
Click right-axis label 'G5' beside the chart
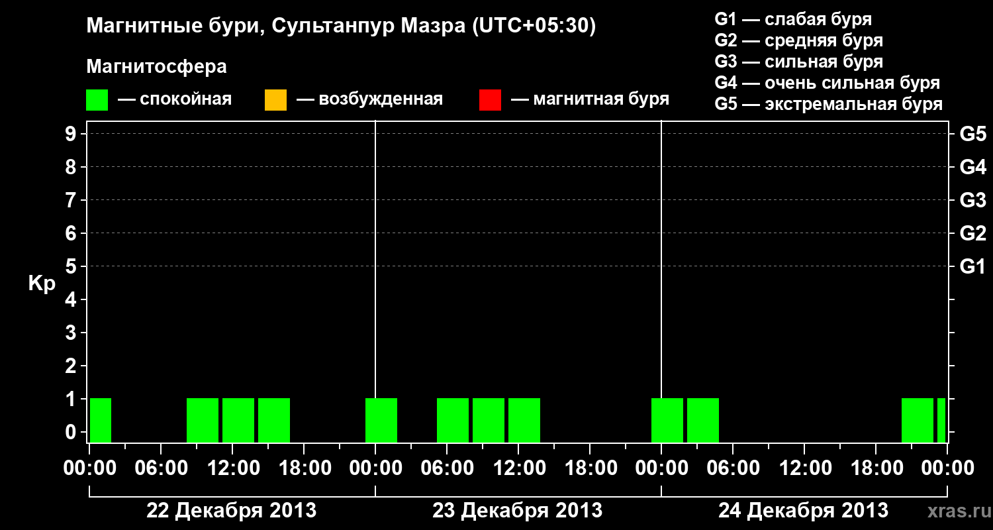(x=973, y=134)
